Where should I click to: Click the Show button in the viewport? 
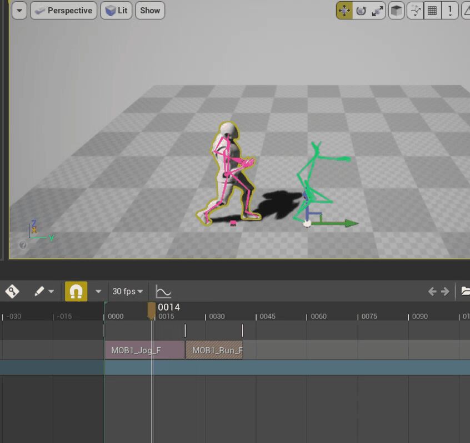(x=149, y=10)
